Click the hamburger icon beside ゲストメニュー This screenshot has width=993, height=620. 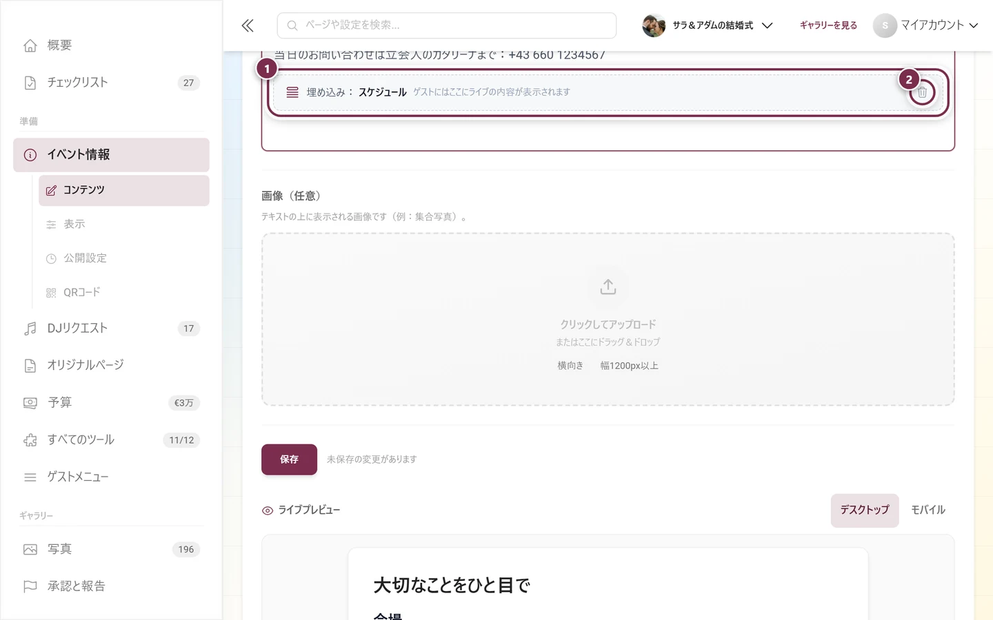coord(30,477)
